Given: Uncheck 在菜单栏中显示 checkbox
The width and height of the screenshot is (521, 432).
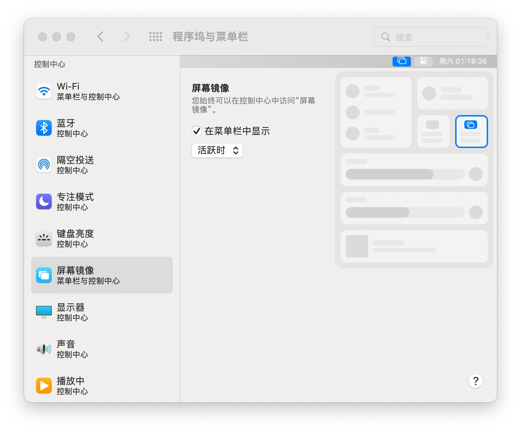Looking at the screenshot, I should 197,131.
